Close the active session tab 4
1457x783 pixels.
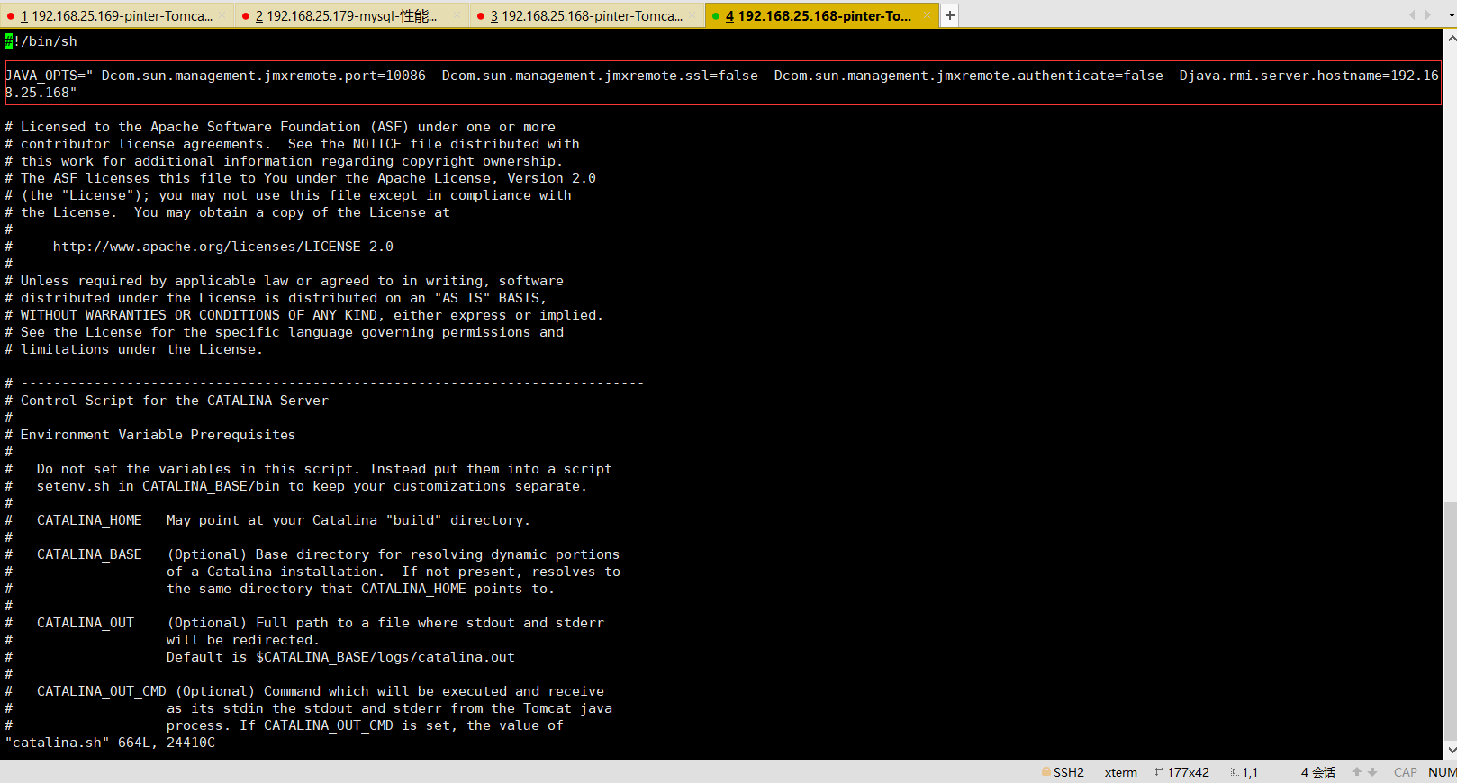(x=928, y=16)
